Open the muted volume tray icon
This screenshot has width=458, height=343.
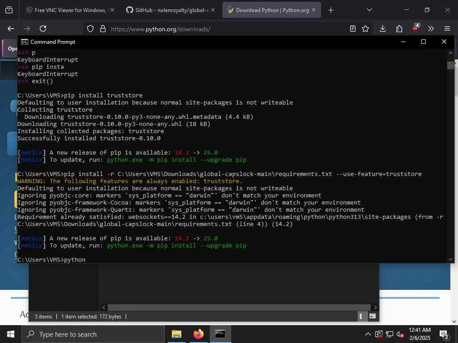[400, 335]
